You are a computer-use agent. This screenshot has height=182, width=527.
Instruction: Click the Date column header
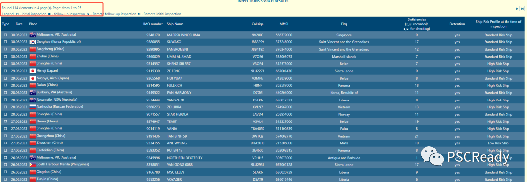[19, 24]
